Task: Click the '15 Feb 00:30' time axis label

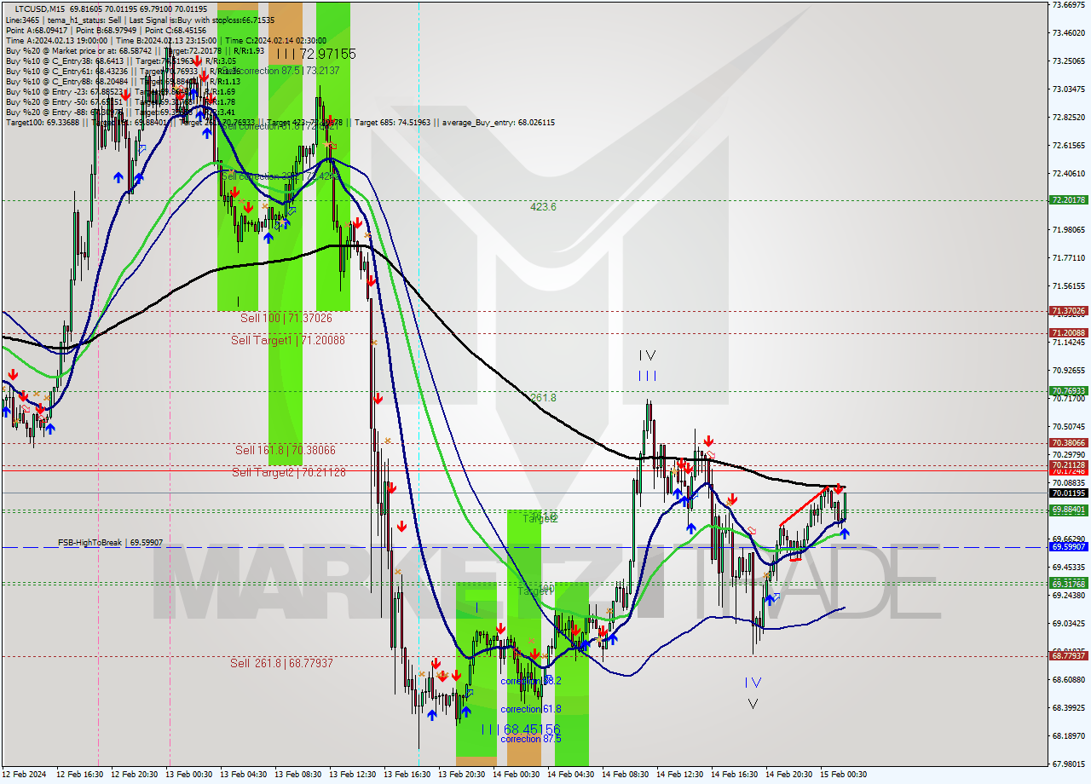Action: pos(844,775)
